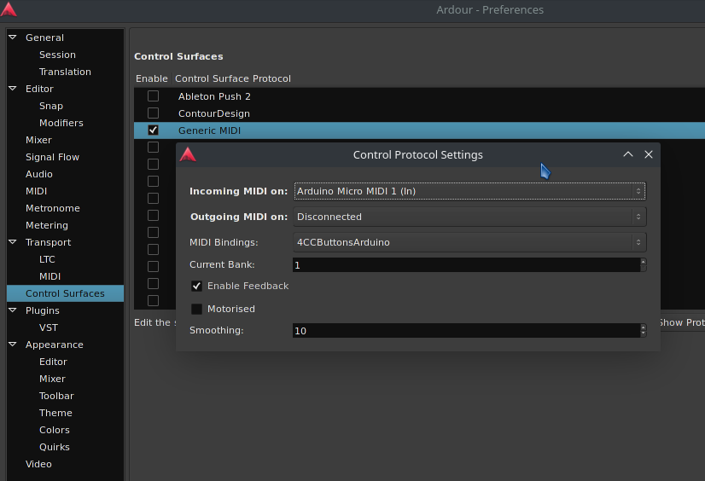
Task: Open the Incoming MIDI on dropdown
Action: (469, 191)
